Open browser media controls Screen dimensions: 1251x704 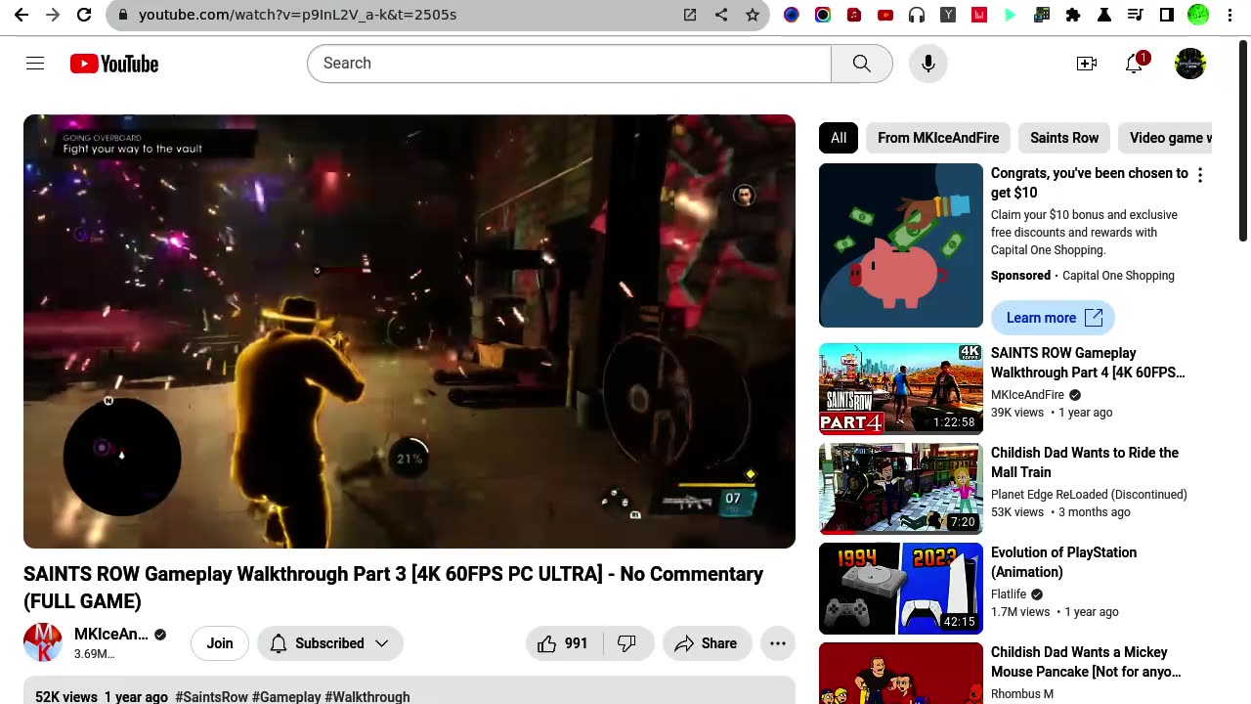1136,15
